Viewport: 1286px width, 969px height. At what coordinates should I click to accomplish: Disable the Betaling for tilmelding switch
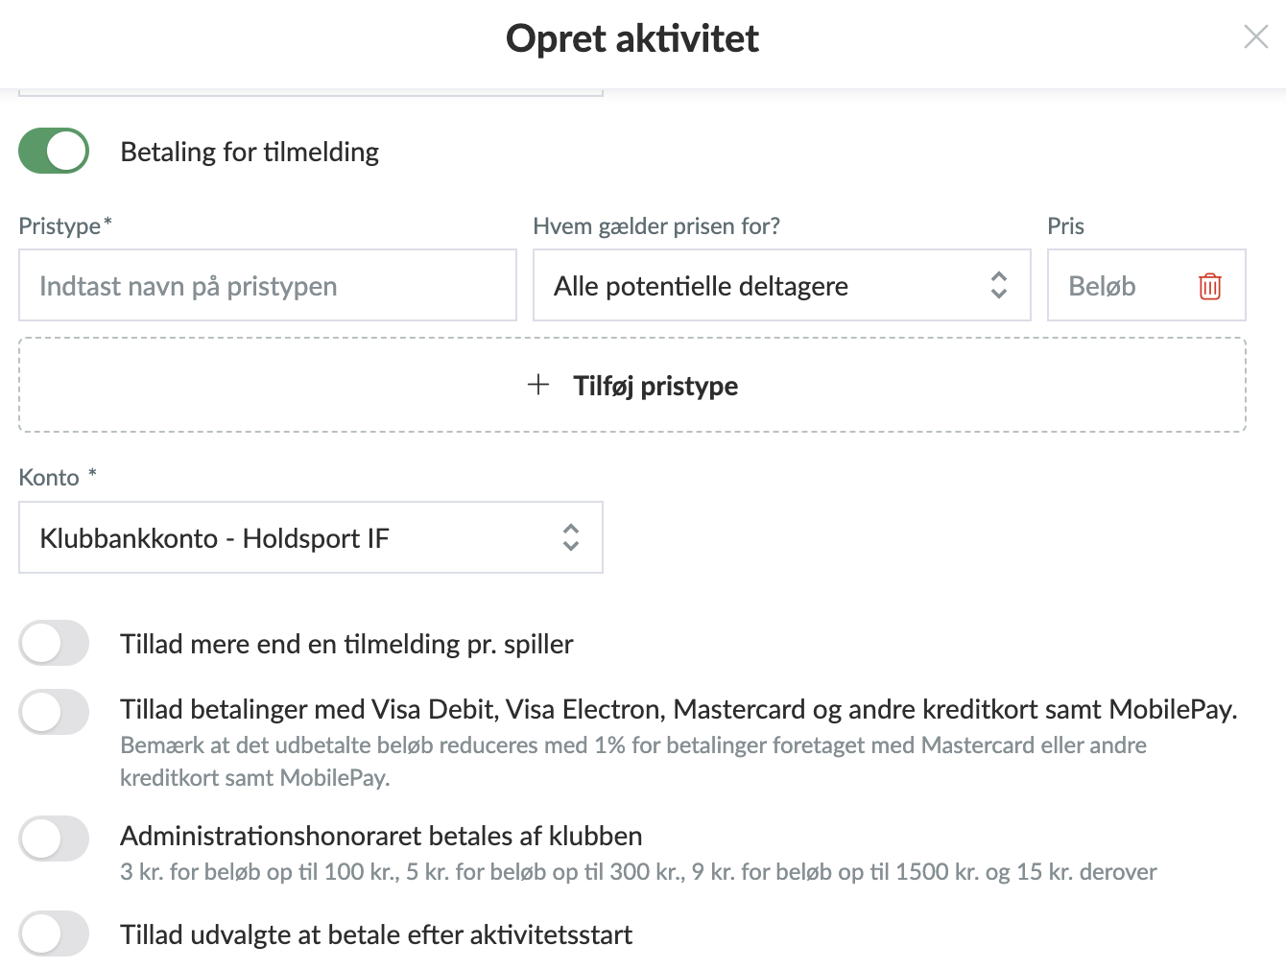click(54, 151)
